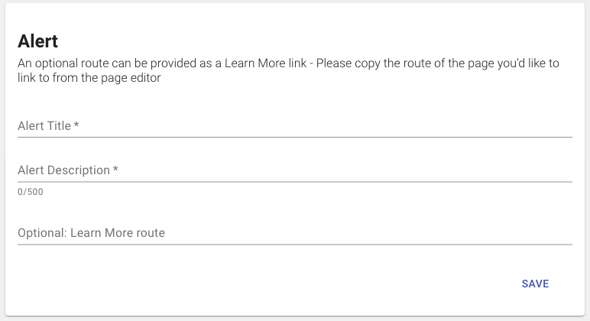Click the "link to from the" instruction line
Screen dimensions: 590x321
coord(56,78)
